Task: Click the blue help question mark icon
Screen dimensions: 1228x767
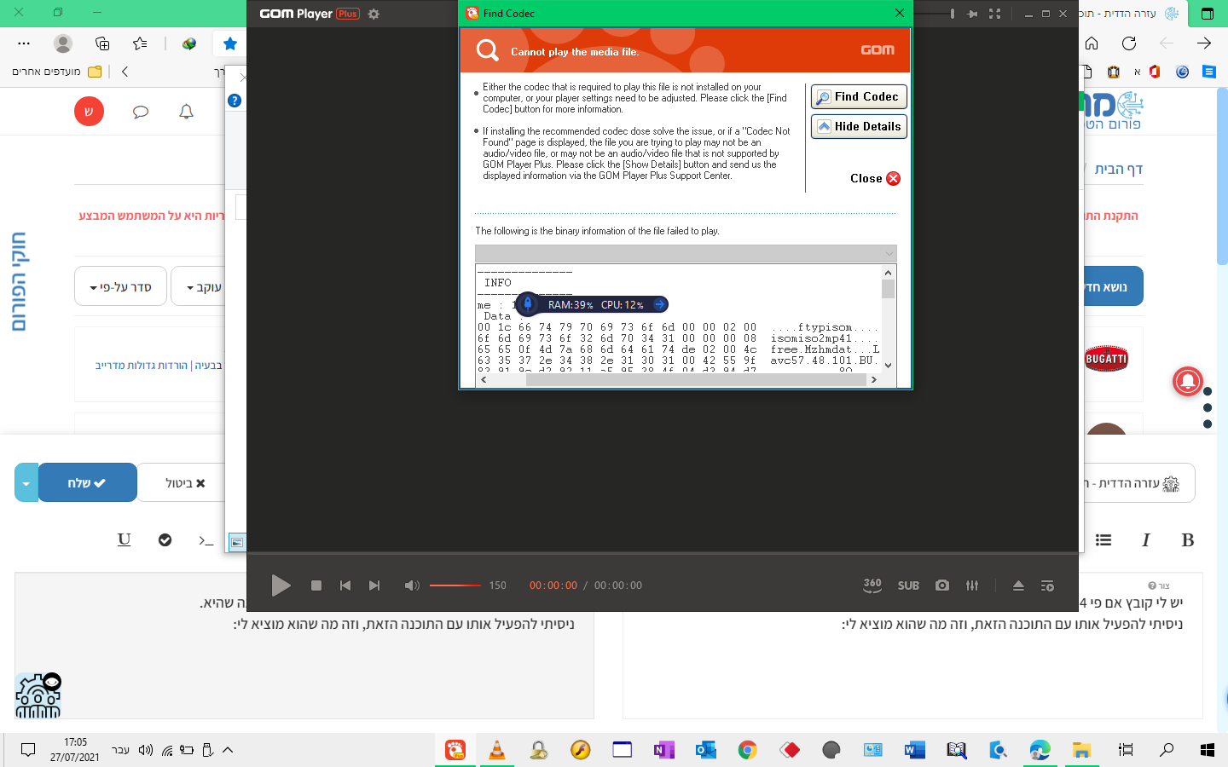Action: coord(235,101)
